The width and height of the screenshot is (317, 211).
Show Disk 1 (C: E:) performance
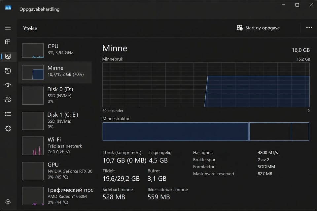point(55,120)
